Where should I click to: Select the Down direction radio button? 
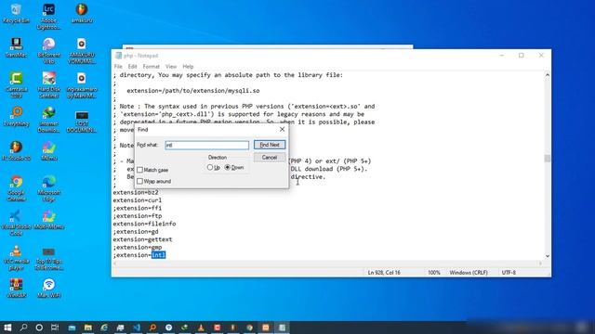coord(227,167)
